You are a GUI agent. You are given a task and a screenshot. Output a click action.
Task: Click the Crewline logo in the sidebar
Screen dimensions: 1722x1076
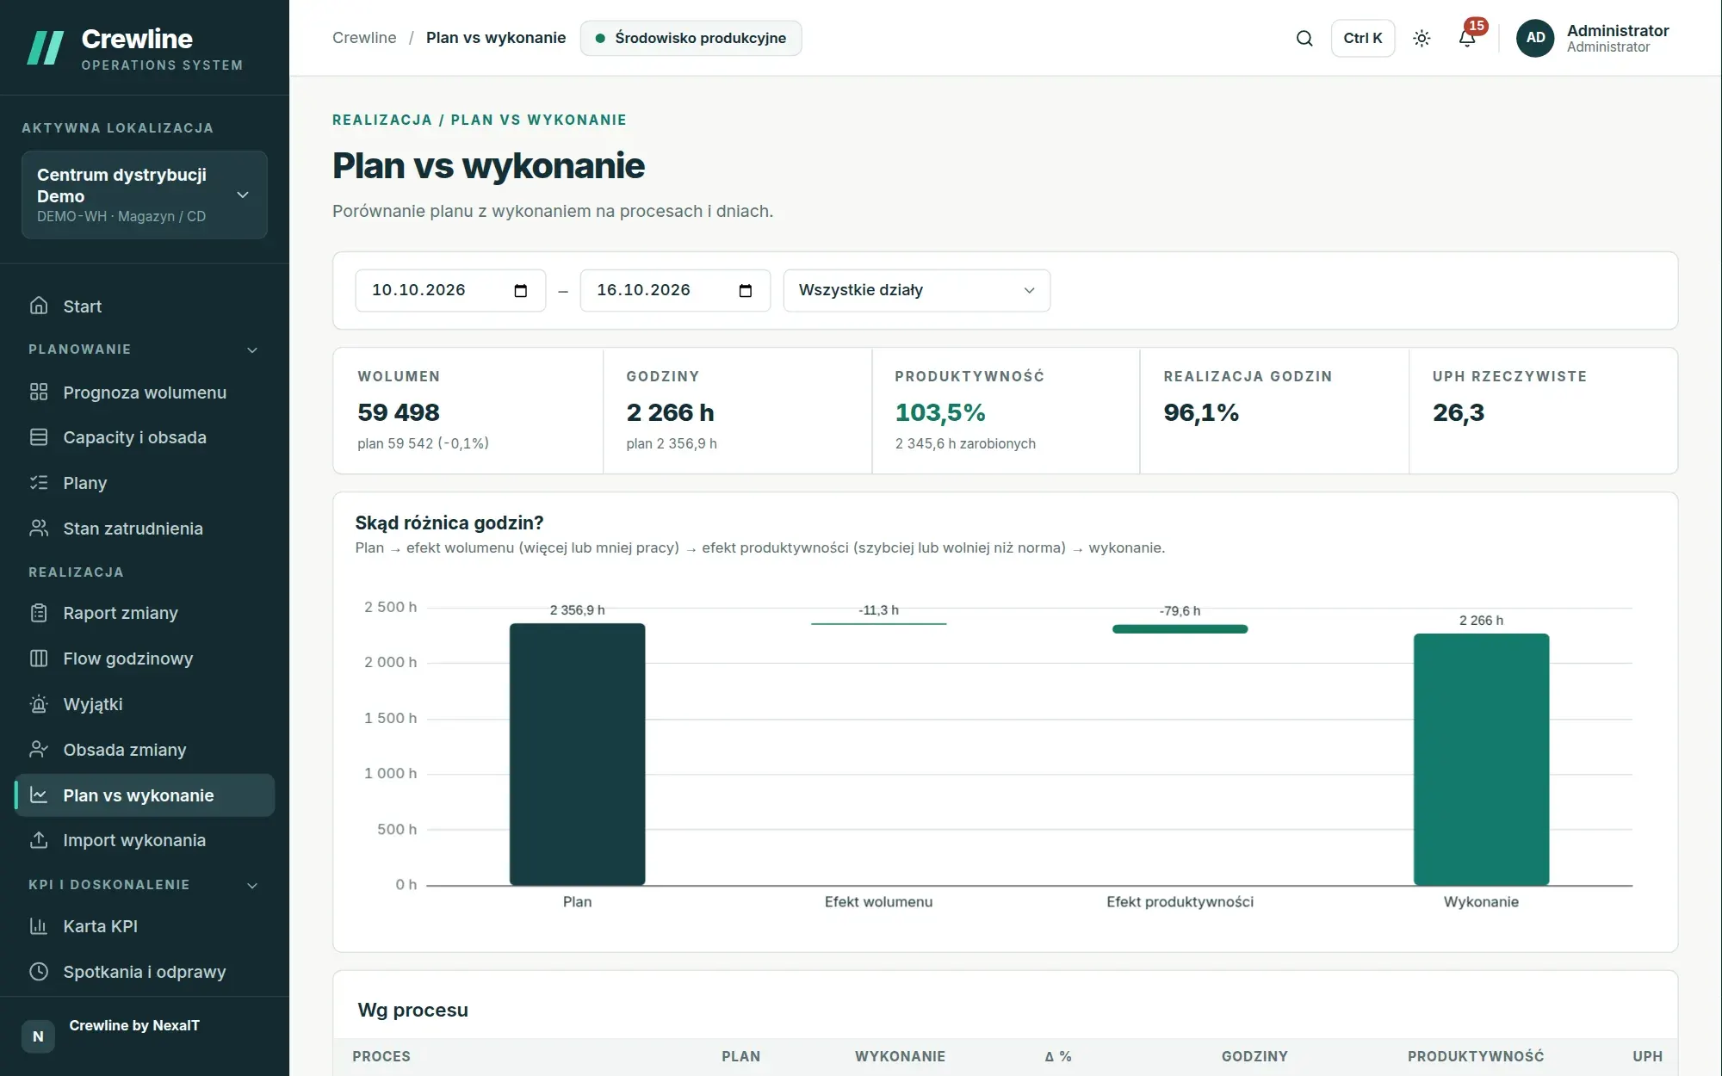point(135,47)
